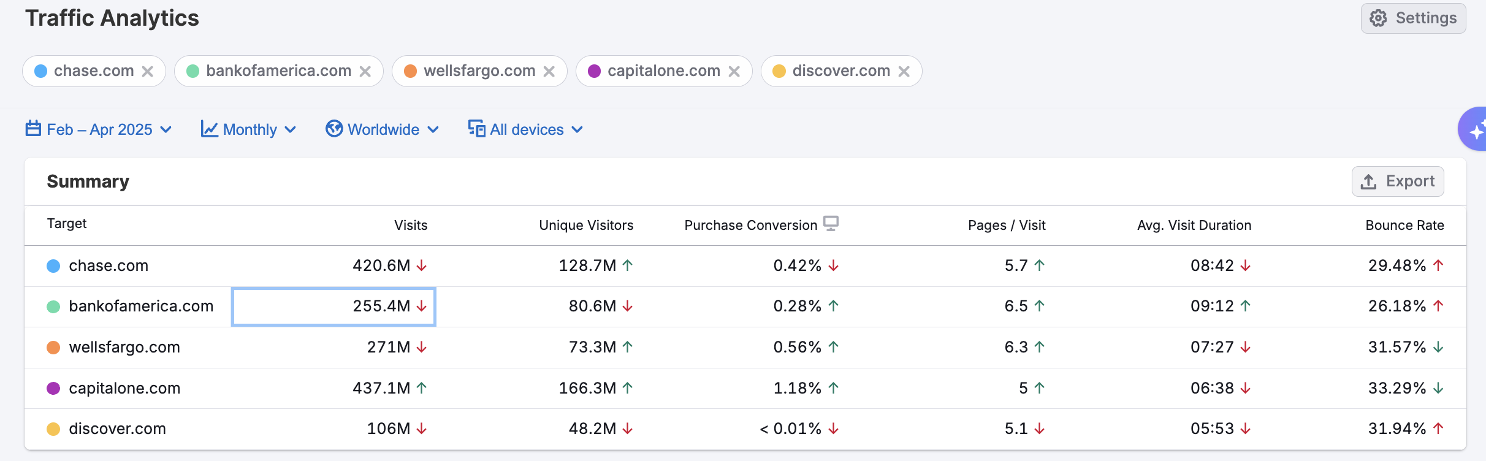
Task: Open capitalone.com row in Summary table
Action: click(x=124, y=389)
